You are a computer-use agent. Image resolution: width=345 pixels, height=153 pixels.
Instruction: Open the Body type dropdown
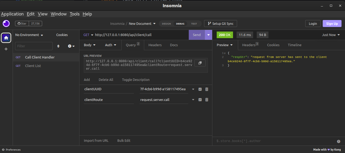point(90,45)
